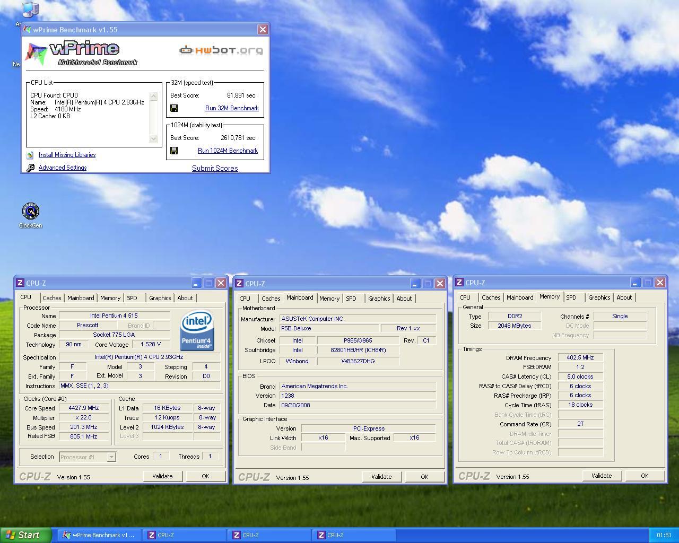Image resolution: width=679 pixels, height=543 pixels.
Task: Run the 32M Benchmark link
Action: tap(232, 108)
